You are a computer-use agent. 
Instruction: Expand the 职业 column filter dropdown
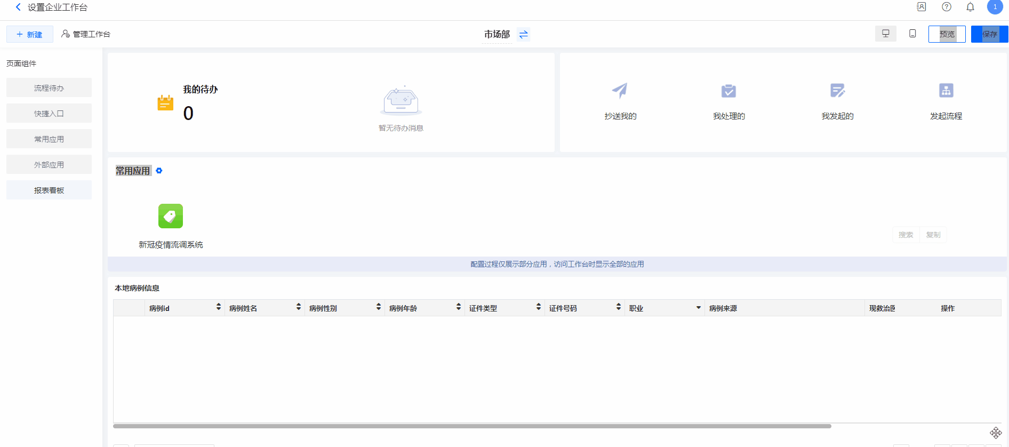pos(698,308)
